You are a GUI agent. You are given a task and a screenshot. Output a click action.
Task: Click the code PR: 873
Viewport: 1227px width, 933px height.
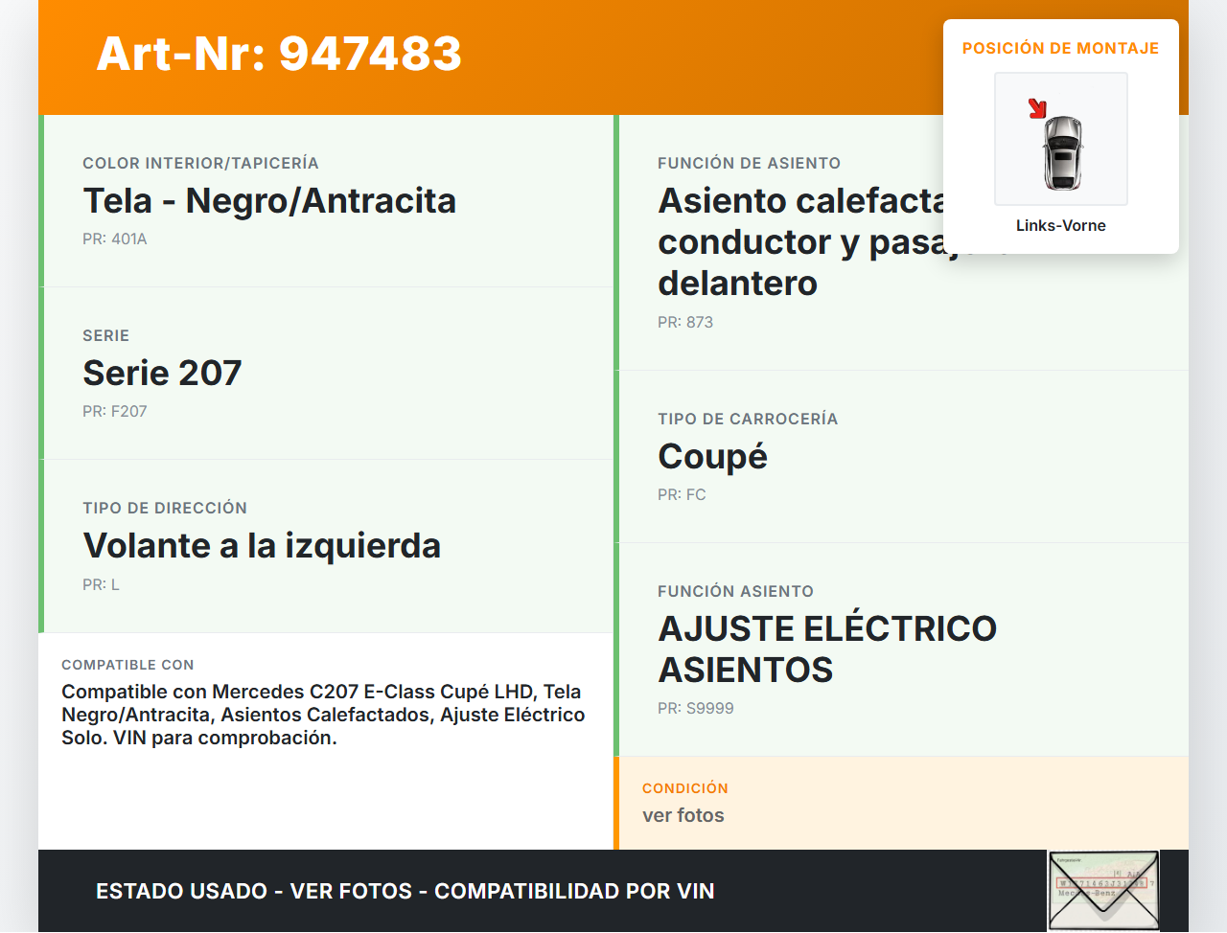(x=685, y=322)
